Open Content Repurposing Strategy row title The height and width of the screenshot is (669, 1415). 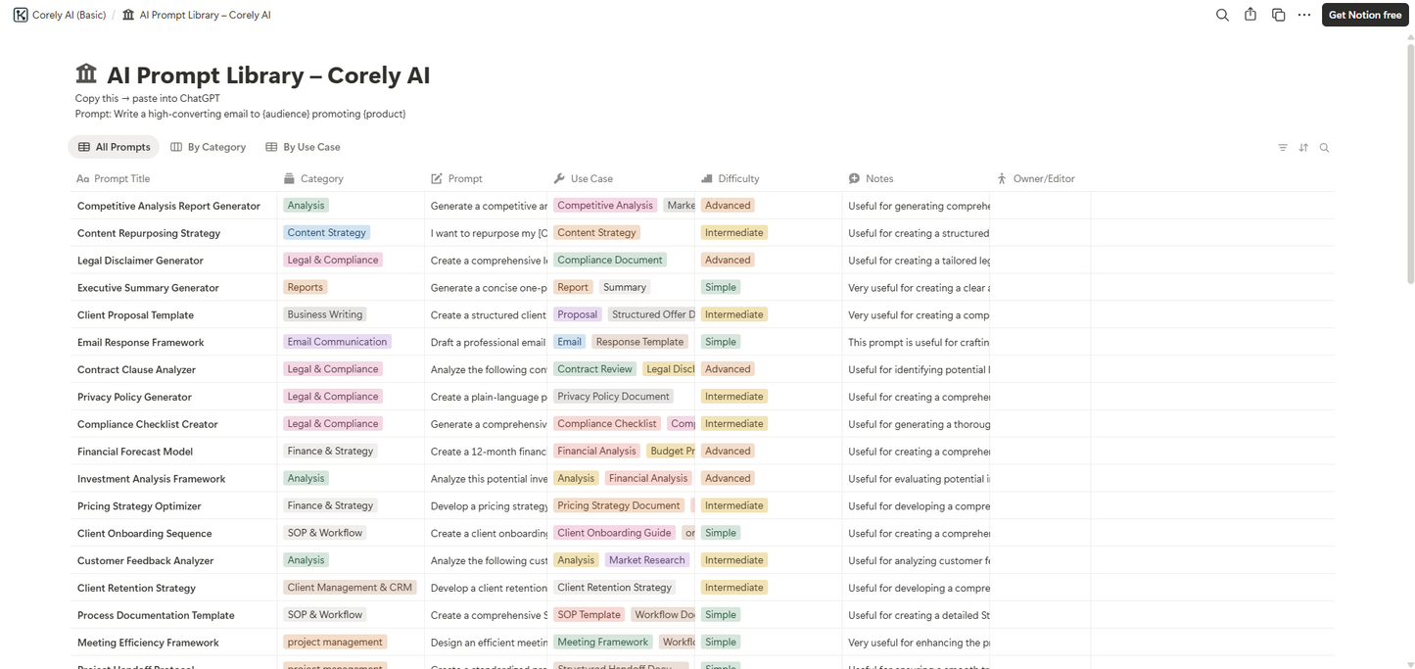tap(149, 233)
